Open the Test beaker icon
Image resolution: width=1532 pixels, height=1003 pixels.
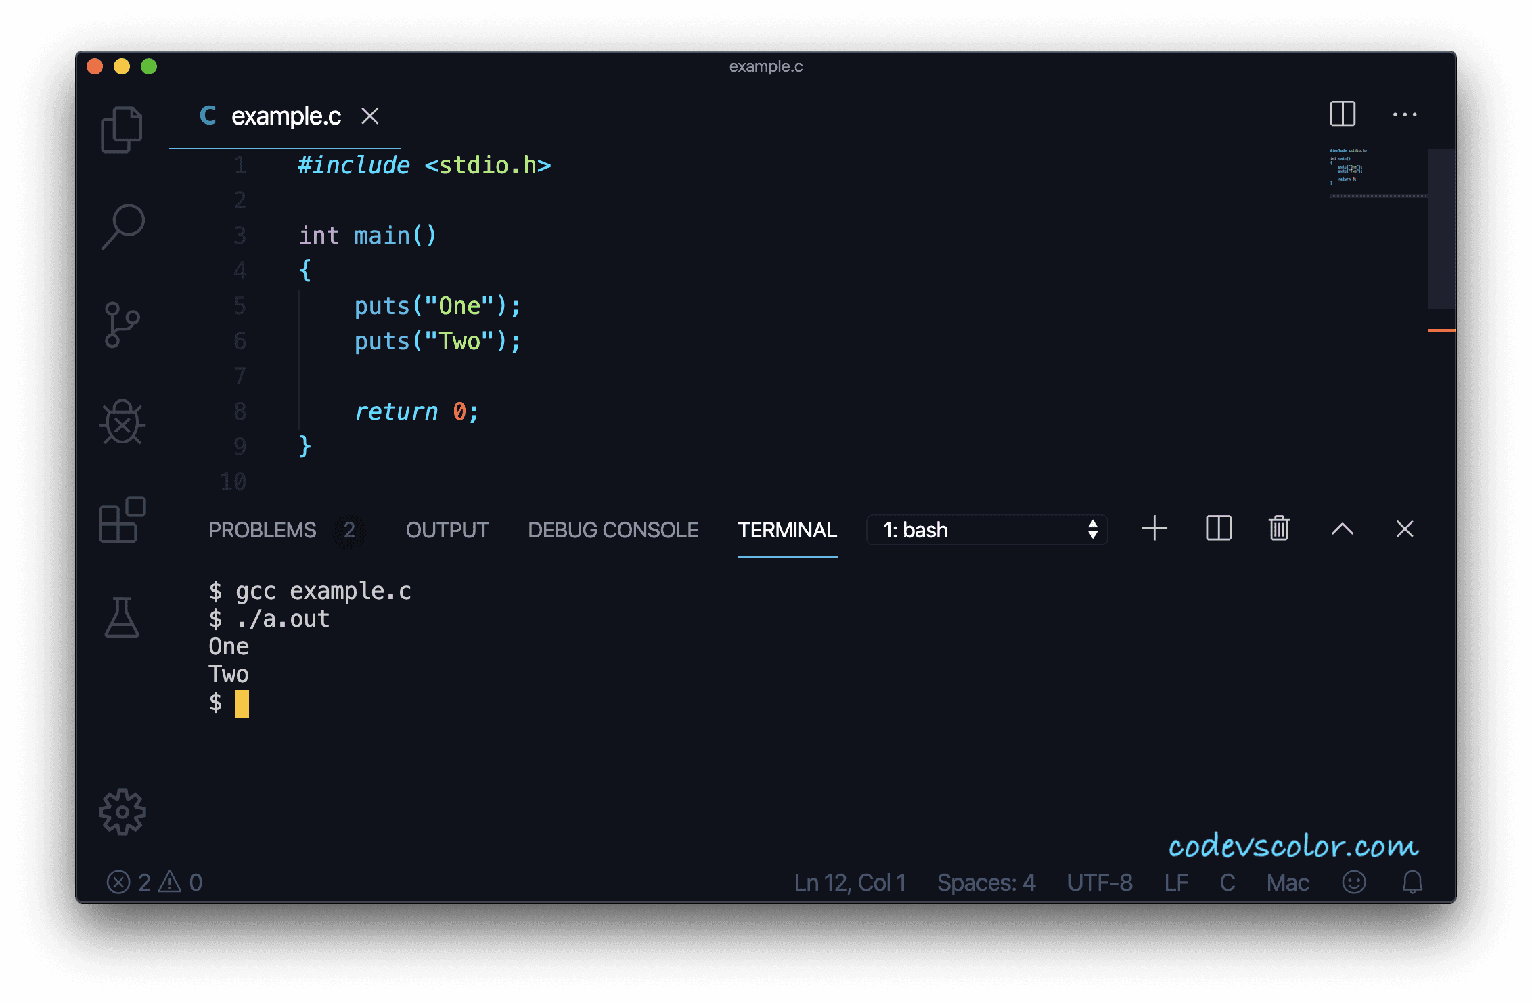click(122, 617)
